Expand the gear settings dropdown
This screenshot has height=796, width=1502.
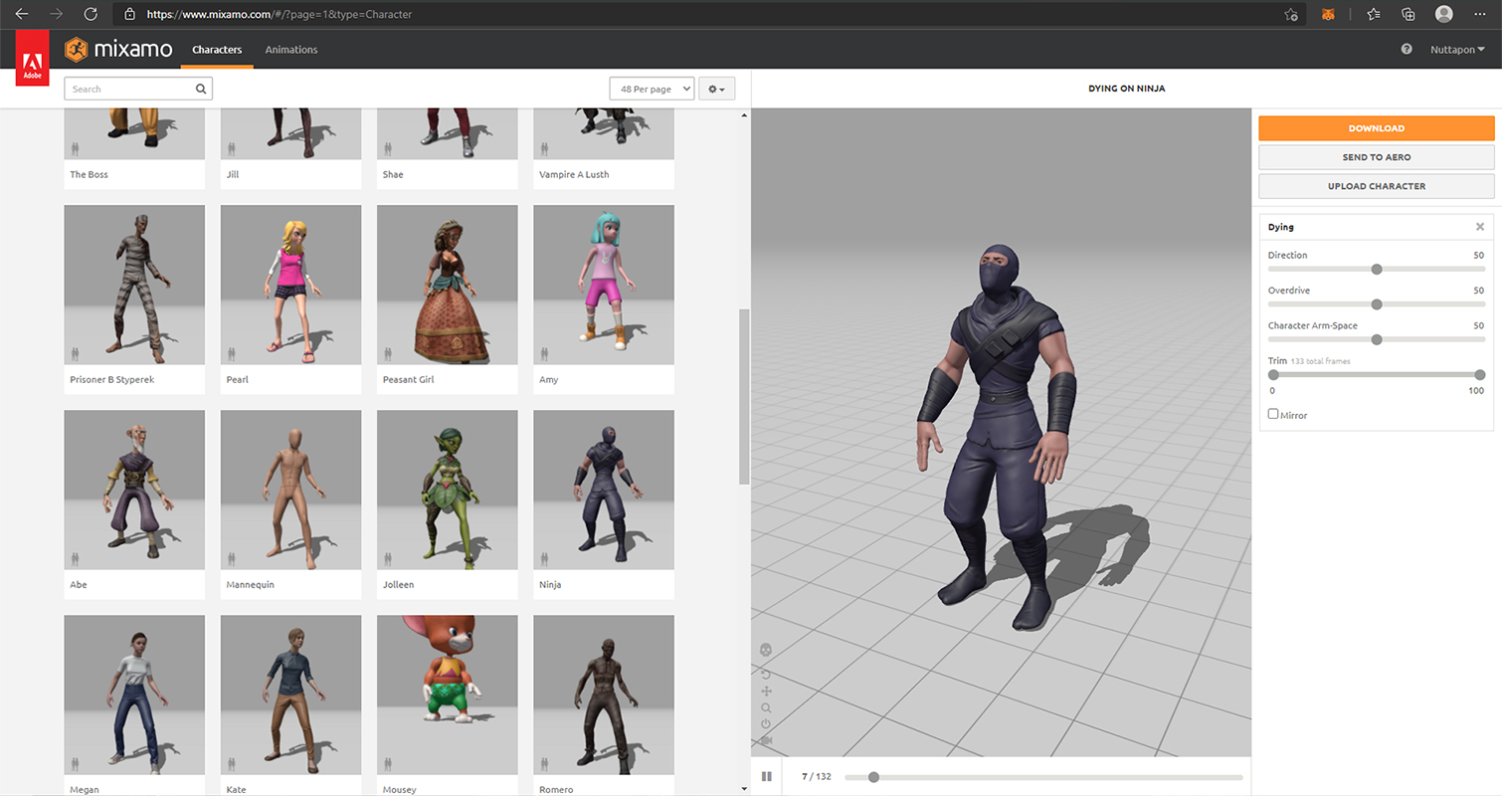716,90
